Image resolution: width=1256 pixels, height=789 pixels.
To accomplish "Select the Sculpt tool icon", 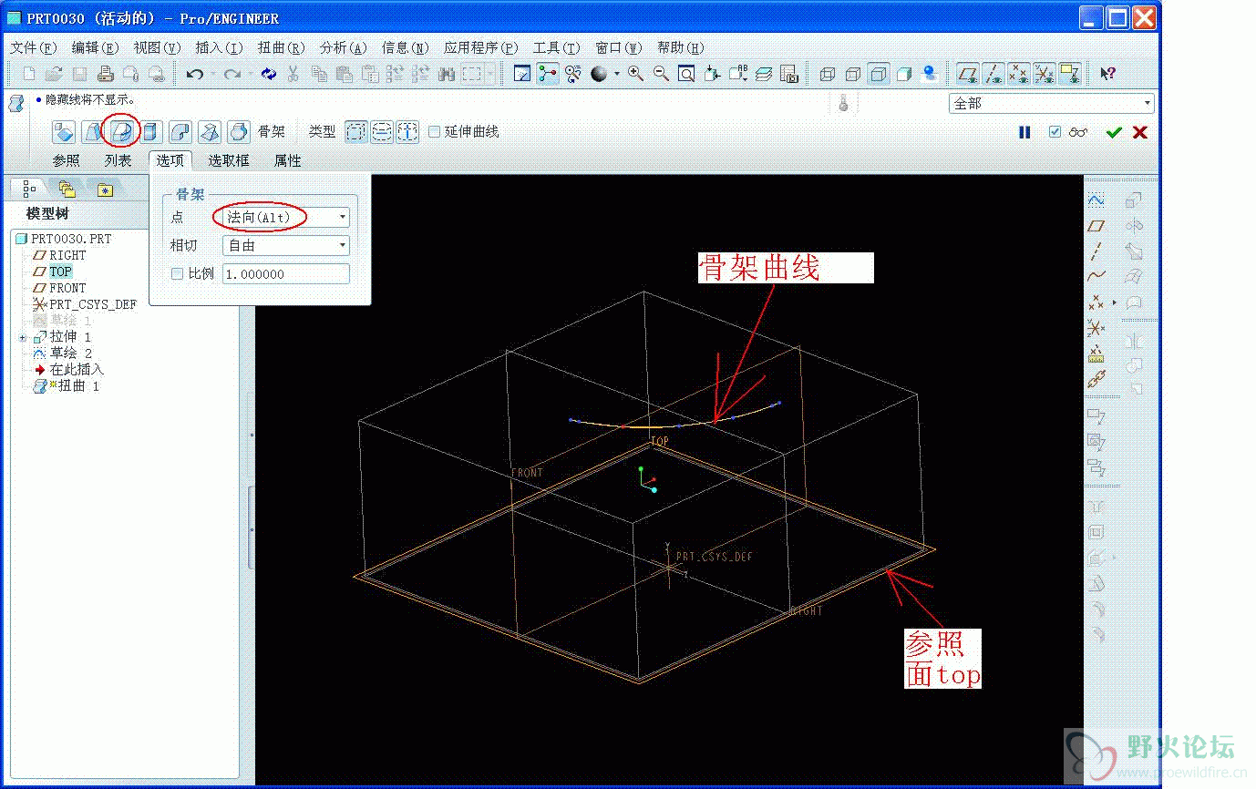I will (x=238, y=132).
